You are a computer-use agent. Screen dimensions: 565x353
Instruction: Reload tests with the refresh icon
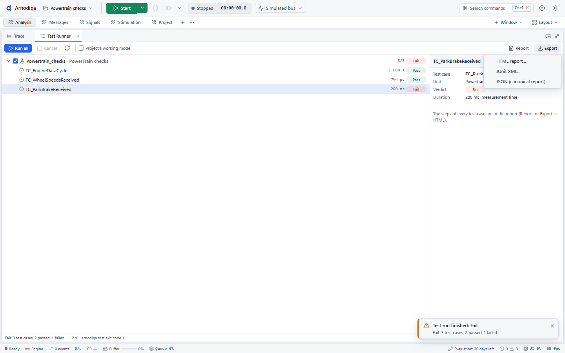click(67, 48)
